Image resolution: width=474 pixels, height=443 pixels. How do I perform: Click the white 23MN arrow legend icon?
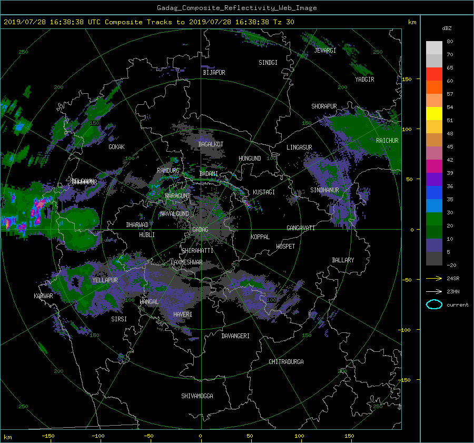coord(434,291)
